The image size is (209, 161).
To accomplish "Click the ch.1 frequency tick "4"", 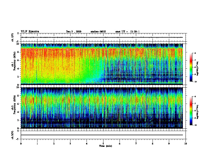I will pos(18,69).
